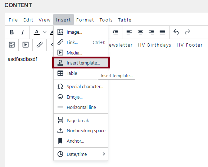Click the increase indent icon
Viewport: 208px width, 167px height.
pyautogui.click(x=115, y=32)
